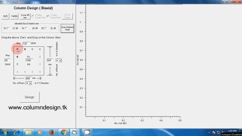Focus the Muy moment field showing 90
The image size is (242, 136).
click(8, 60)
